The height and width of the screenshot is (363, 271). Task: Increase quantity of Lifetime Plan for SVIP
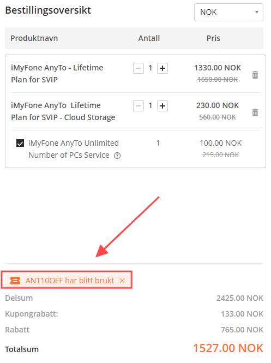[x=162, y=68]
